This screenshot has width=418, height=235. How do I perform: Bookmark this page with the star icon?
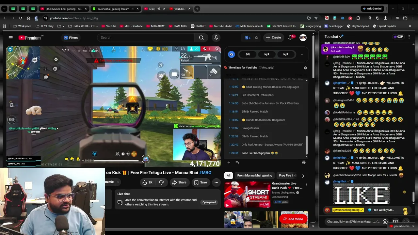tap(316, 18)
